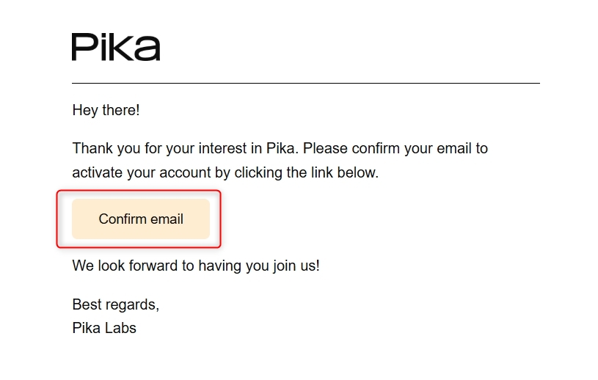Click the Confirm email button
Viewport: 598px width, 380px height.
click(141, 219)
